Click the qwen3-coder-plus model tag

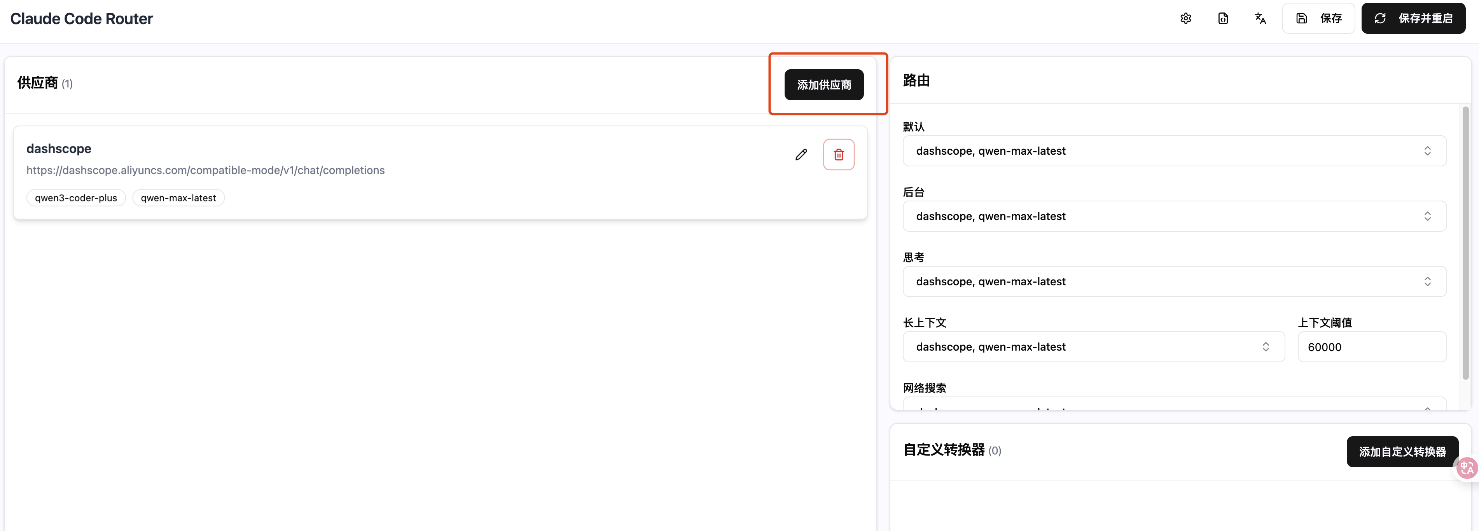[x=76, y=198]
